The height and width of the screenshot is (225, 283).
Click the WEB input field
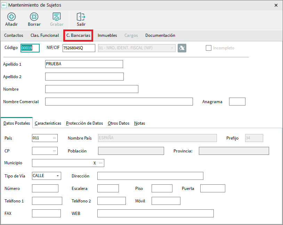pos(155,213)
